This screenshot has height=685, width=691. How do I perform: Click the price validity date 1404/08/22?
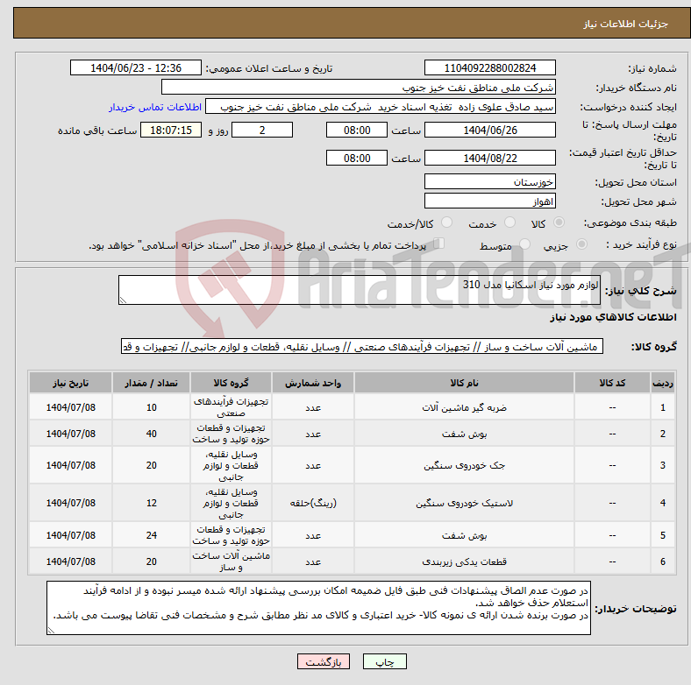pos(489,158)
